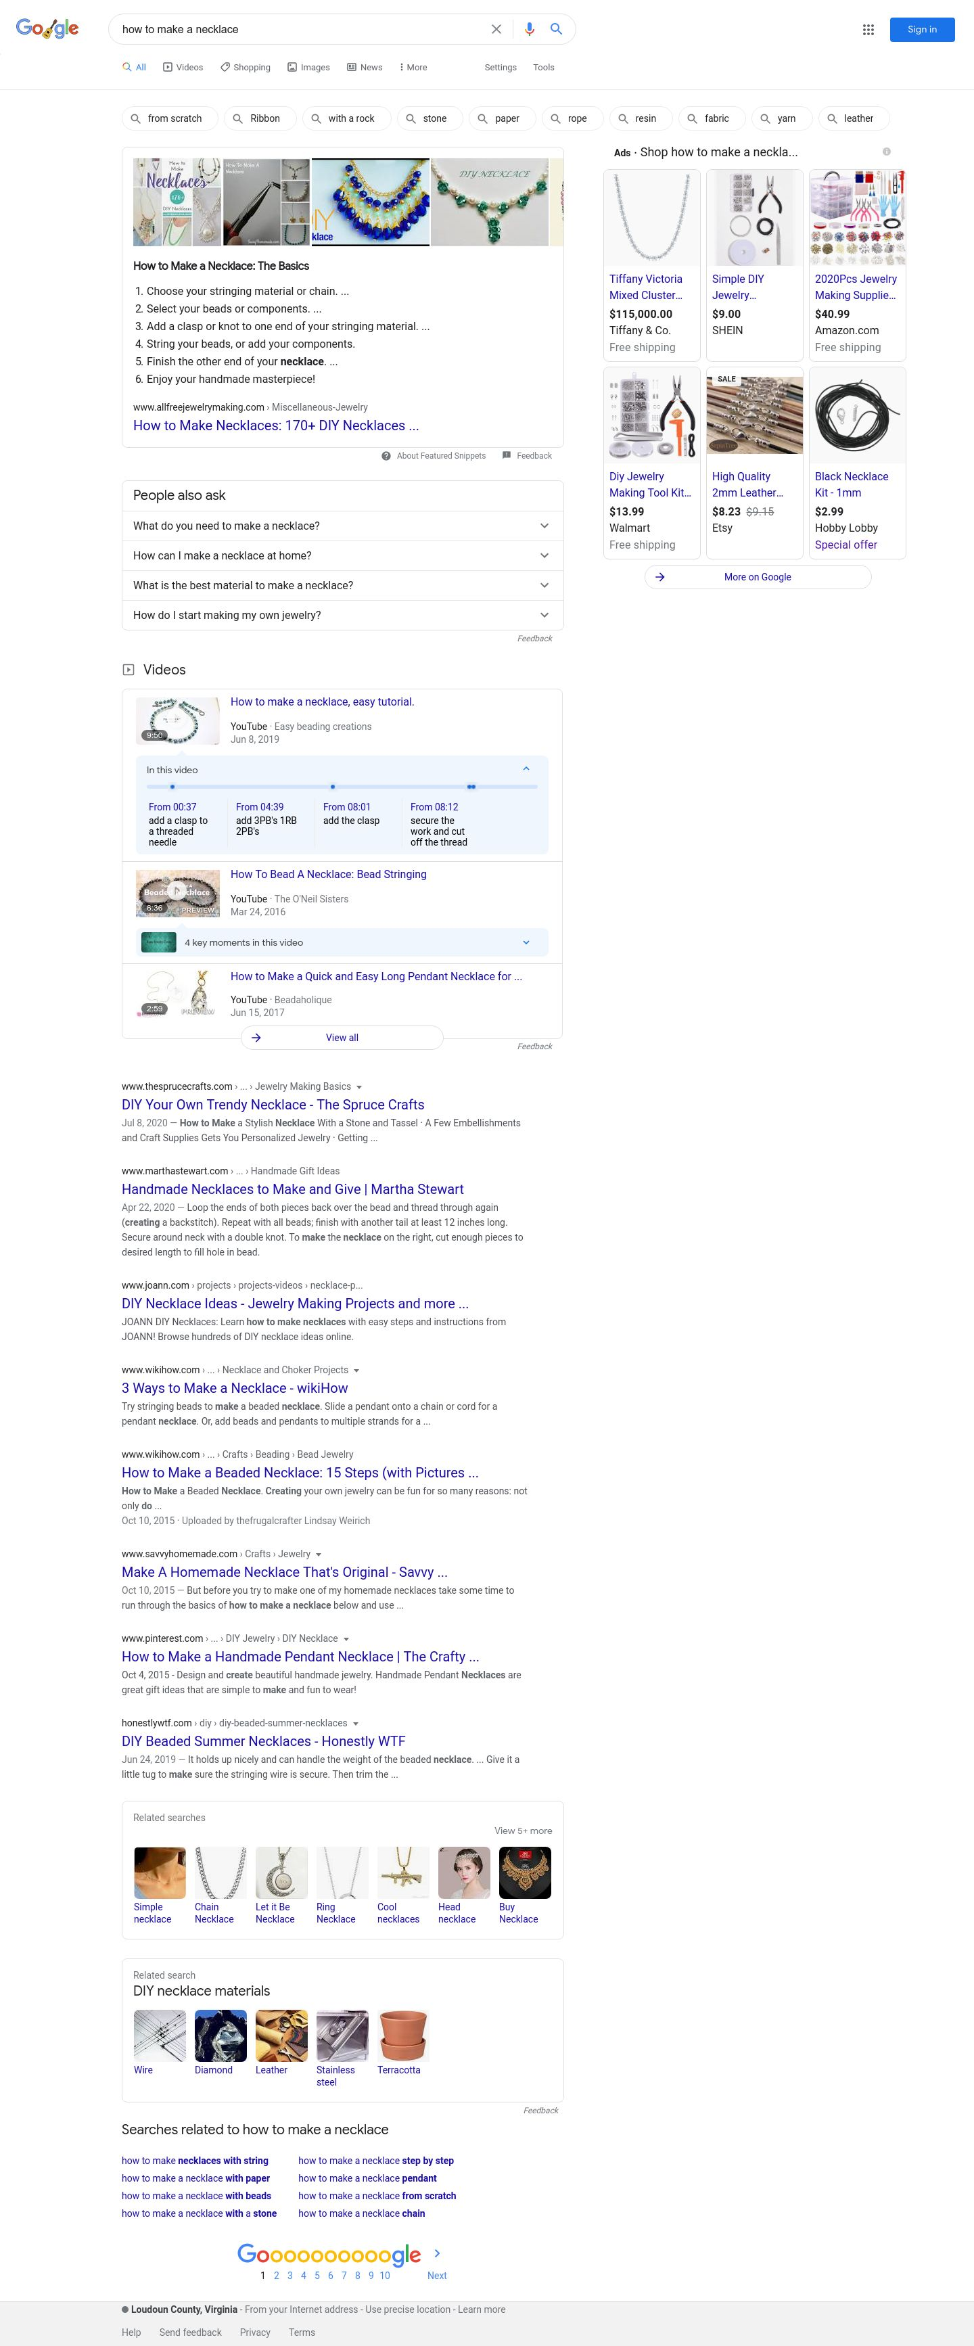This screenshot has height=2346, width=974.
Task: Switch to the News search tab
Action: coord(364,68)
